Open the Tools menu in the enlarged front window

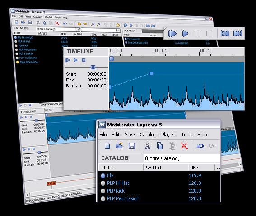[187, 135]
